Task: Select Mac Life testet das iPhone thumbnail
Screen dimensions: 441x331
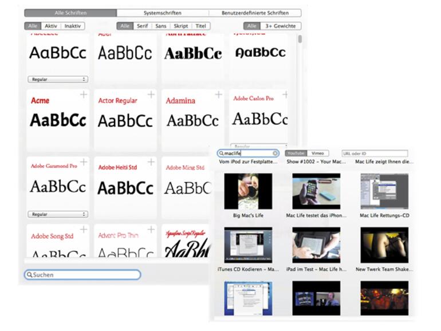Action: 316,191
